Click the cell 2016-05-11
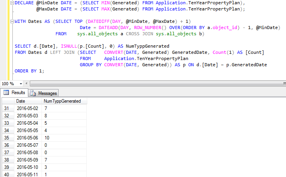Viewport: 286px width, 177px height. (x=28, y=174)
